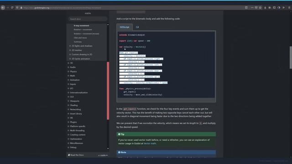Click the stable version label atop sidebar
The width and height of the screenshot is (292, 164).
(x=88, y=13)
